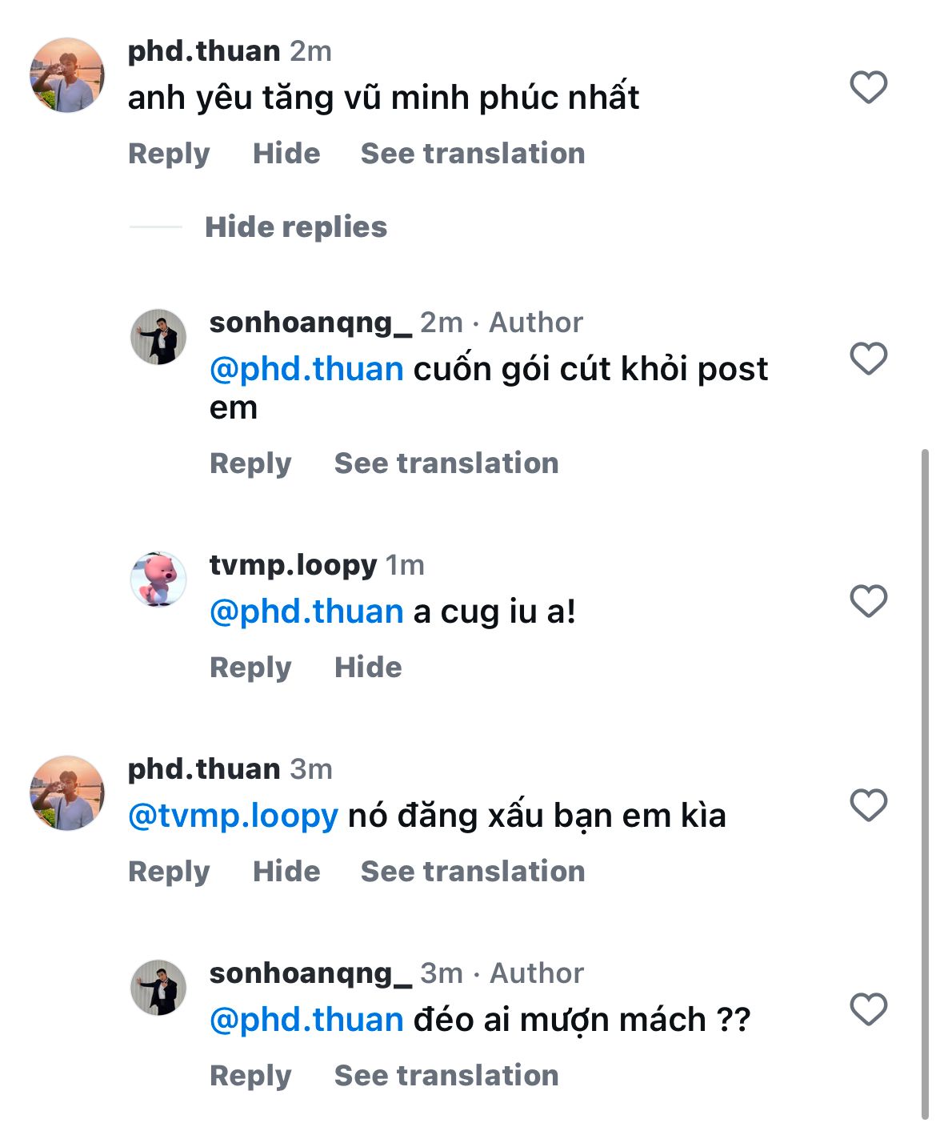Open tvmp.loopy's pink avatar
Image resolution: width=936 pixels, height=1127 pixels.
(158, 580)
